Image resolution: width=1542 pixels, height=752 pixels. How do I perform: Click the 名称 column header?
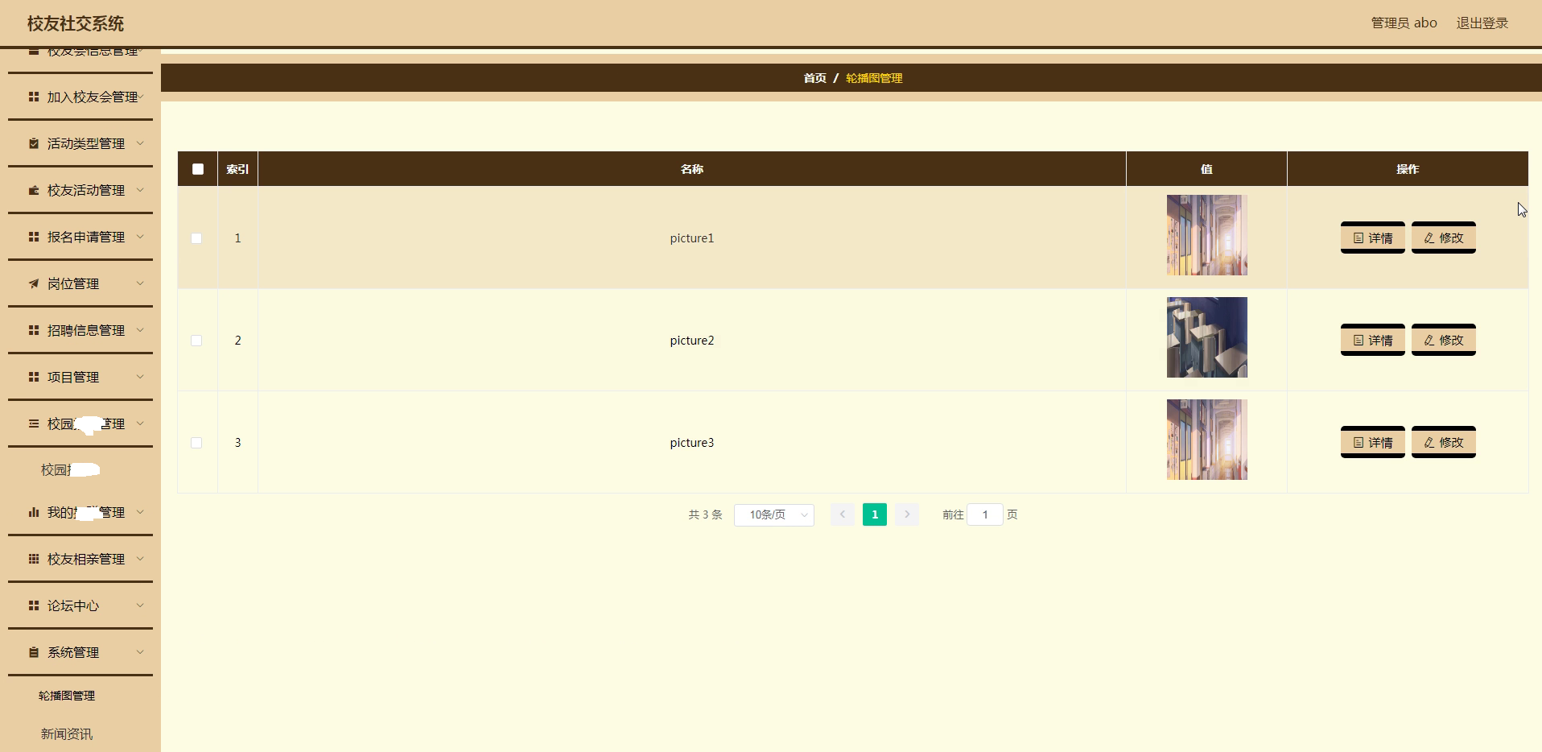692,169
